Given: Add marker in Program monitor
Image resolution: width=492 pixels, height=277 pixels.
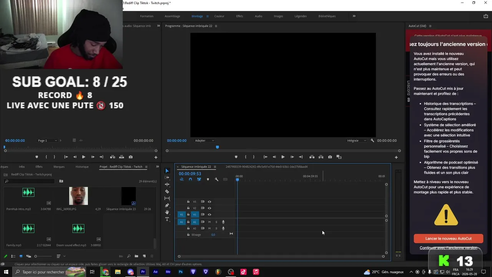Looking at the screenshot, I should click(236, 157).
